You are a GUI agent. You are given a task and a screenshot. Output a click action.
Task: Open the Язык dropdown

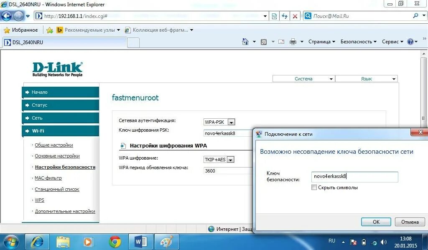366,79
